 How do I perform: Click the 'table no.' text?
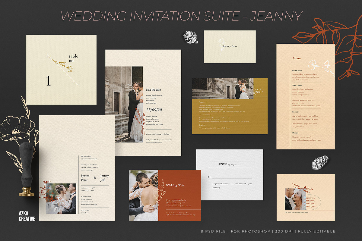[x=73, y=58]
